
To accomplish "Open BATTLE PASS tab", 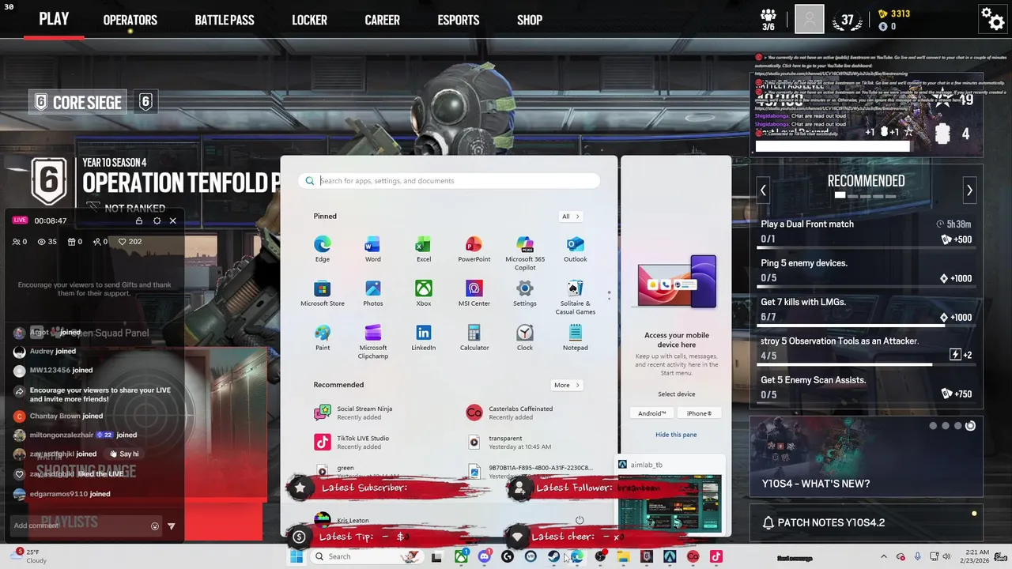I will point(225,20).
